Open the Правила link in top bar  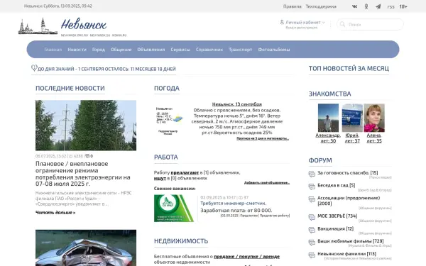(x=292, y=6)
